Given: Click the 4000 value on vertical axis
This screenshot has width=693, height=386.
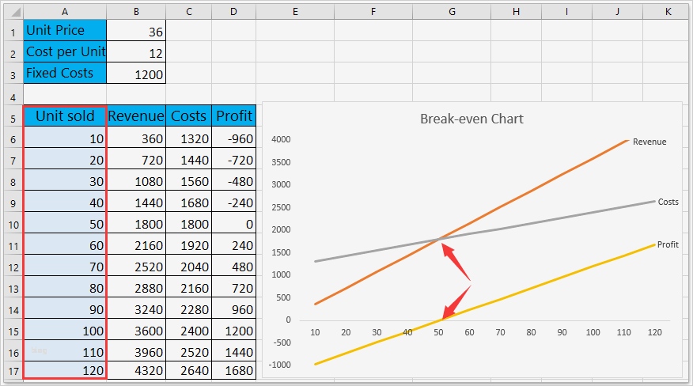Looking at the screenshot, I should [281, 139].
